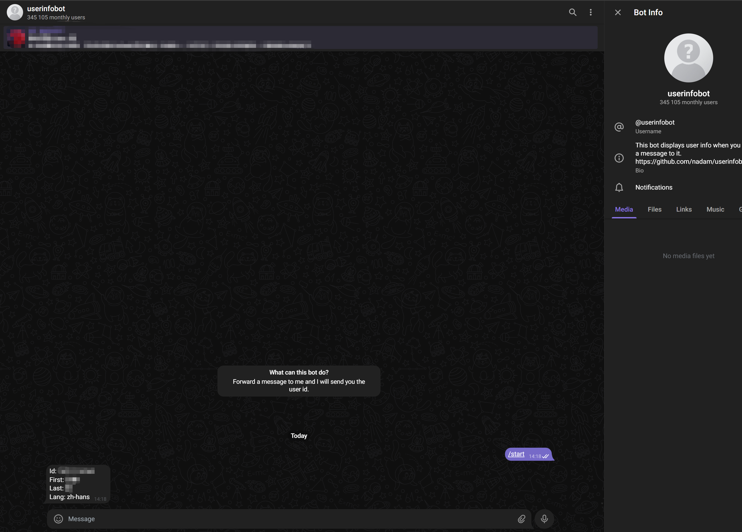The image size is (742, 532).
Task: Switch to the Files tab
Action: click(654, 209)
